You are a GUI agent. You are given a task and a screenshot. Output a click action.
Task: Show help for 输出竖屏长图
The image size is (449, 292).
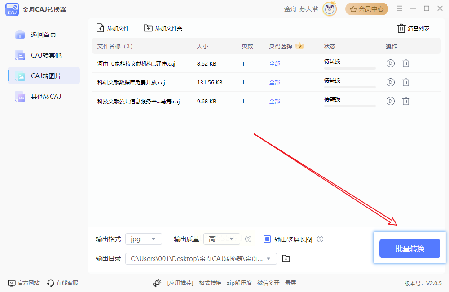pos(320,239)
